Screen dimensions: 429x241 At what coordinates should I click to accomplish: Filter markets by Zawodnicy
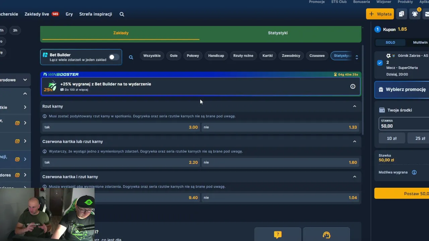point(291,56)
